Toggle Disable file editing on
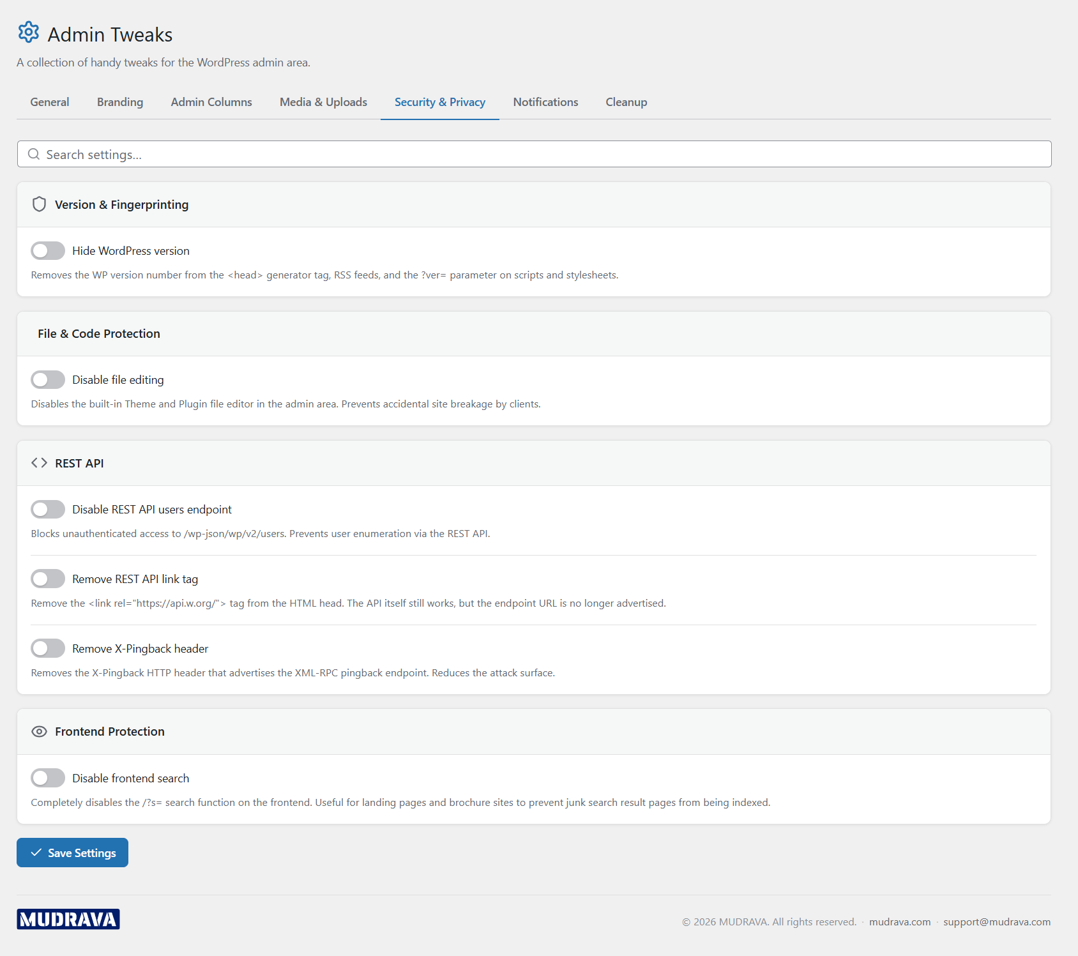 pyautogui.click(x=47, y=379)
